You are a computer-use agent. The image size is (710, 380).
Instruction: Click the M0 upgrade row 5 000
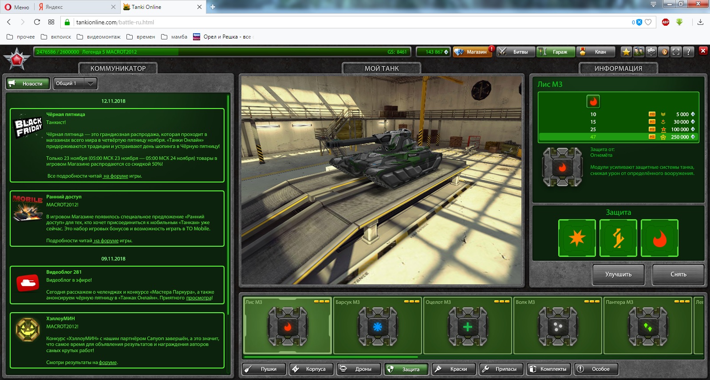click(618, 114)
